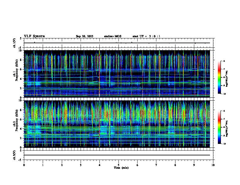This screenshot has height=185, width=240.
Task: Click the "VLF Spectra" plot title
Action: (x=34, y=36)
